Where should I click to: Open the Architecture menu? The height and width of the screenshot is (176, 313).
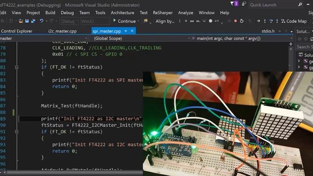pos(123,13)
